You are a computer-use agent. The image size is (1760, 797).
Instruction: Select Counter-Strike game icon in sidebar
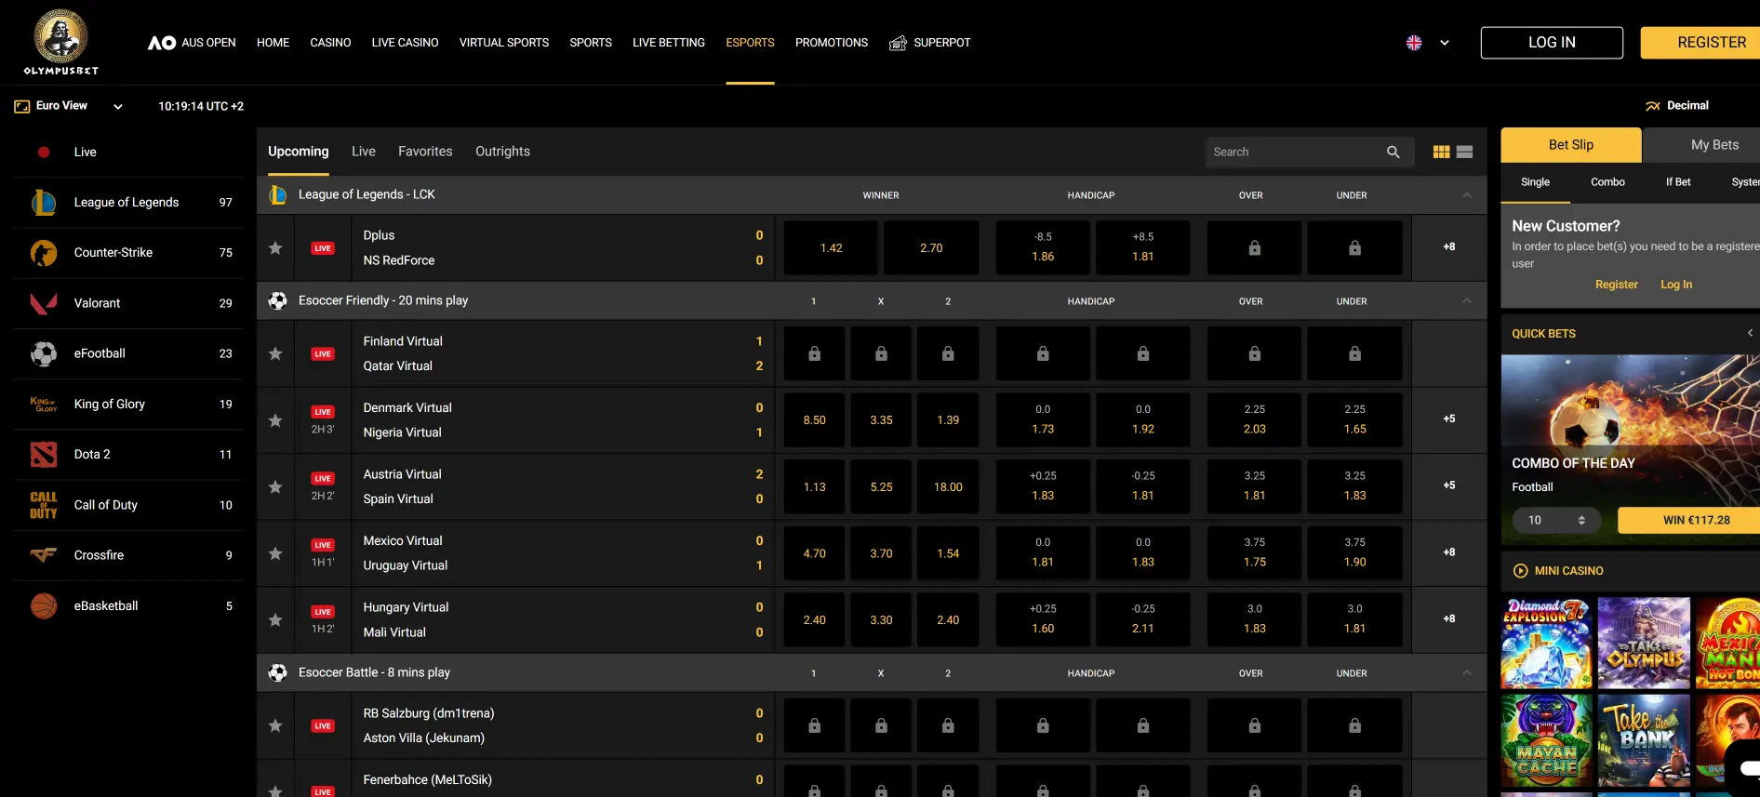(44, 253)
